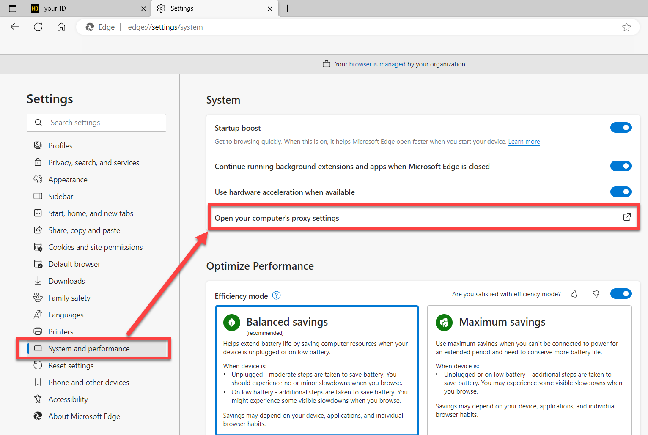Open the Efficiency mode help tooltip
Viewport: 648px width, 435px height.
click(276, 295)
